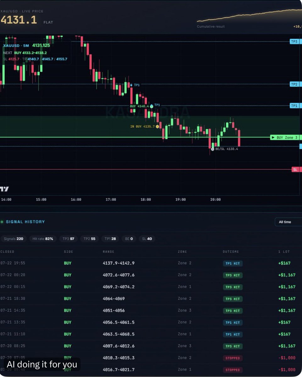The image size is (302, 377).
Task: Click the 17:00 label on the time axis
Action: click(111, 199)
